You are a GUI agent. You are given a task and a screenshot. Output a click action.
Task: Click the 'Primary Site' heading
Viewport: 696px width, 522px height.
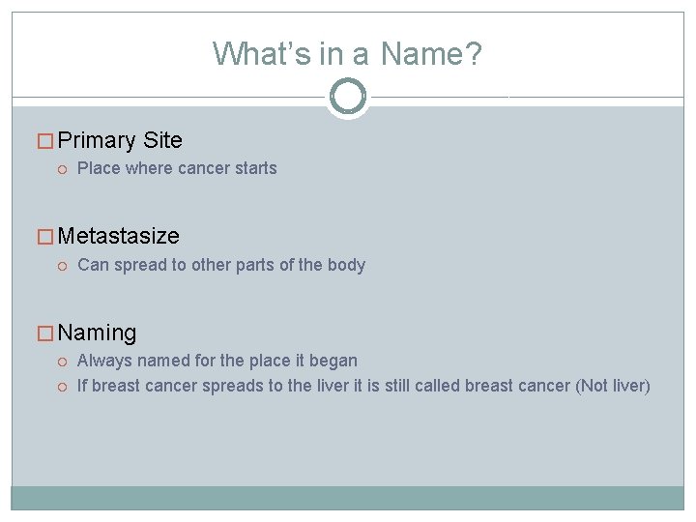(120, 140)
